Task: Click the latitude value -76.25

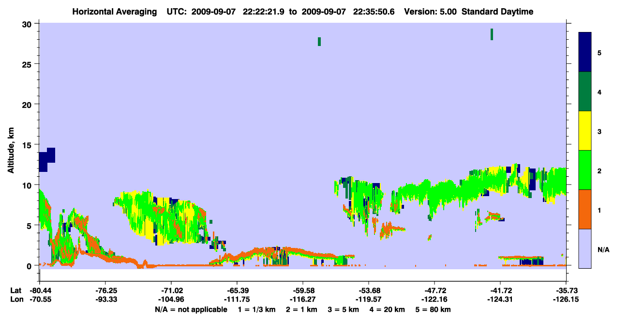Action: coord(105,291)
